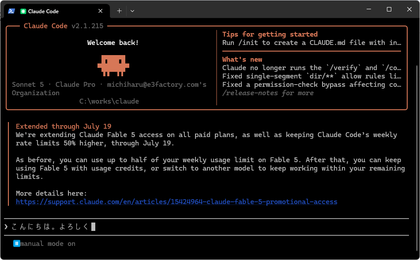
Task: Click the Extended through July 19 heading
Action: [64, 126]
